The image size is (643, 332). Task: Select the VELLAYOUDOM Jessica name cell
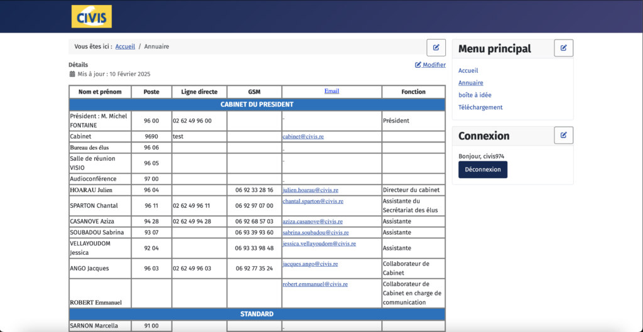pos(100,248)
